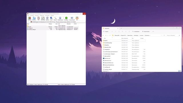
Task: Click the Refresh icon in Explorer address bar
Action: point(164,35)
